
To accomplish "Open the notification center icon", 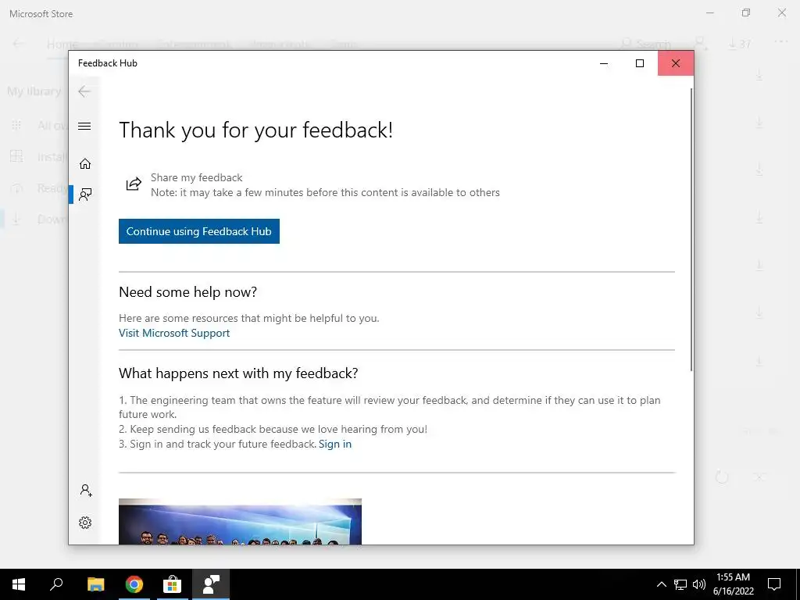I will tap(774, 584).
